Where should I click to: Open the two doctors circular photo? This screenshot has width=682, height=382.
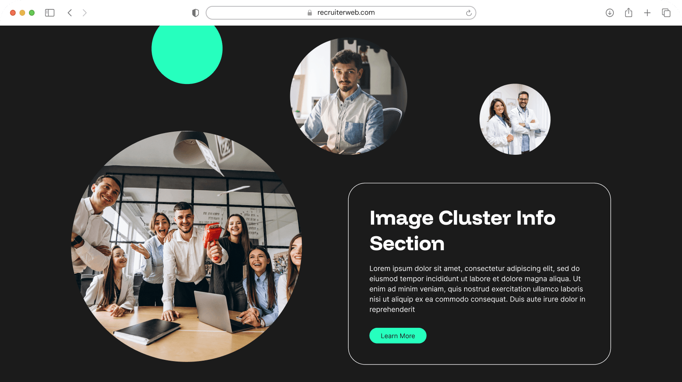coord(515,119)
